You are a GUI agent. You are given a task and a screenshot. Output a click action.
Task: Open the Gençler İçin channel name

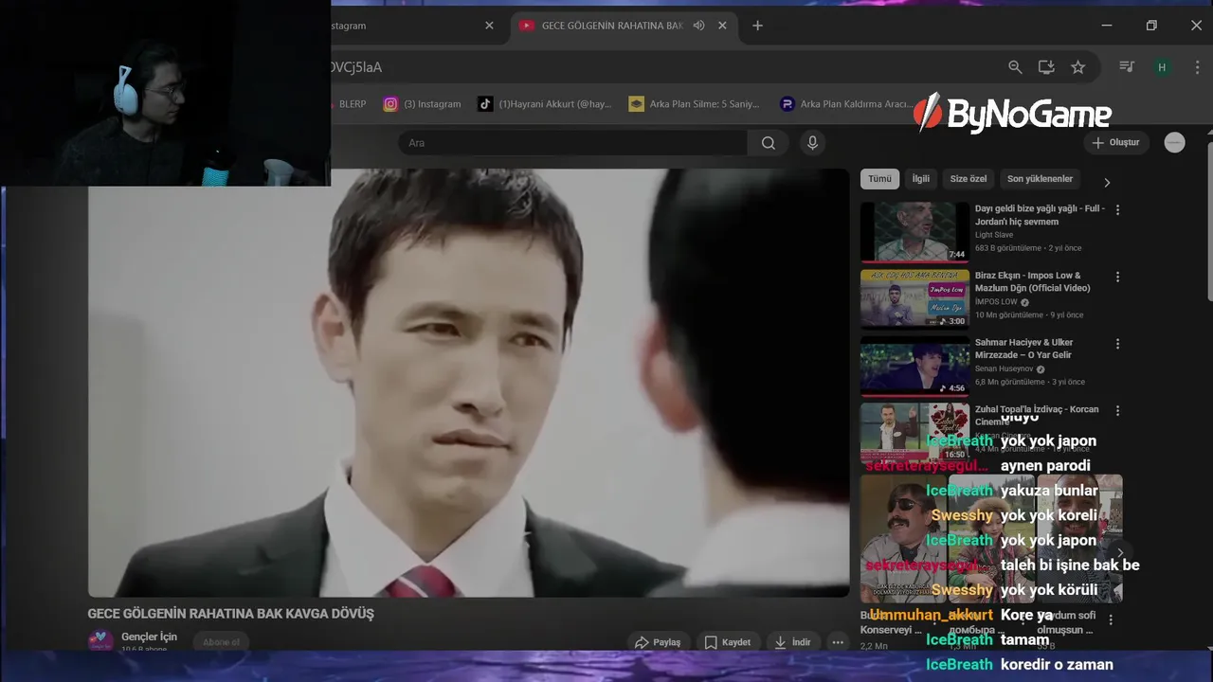tap(150, 637)
